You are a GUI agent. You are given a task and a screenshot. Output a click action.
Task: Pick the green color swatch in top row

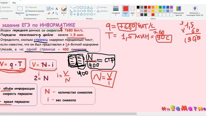[160, 7]
